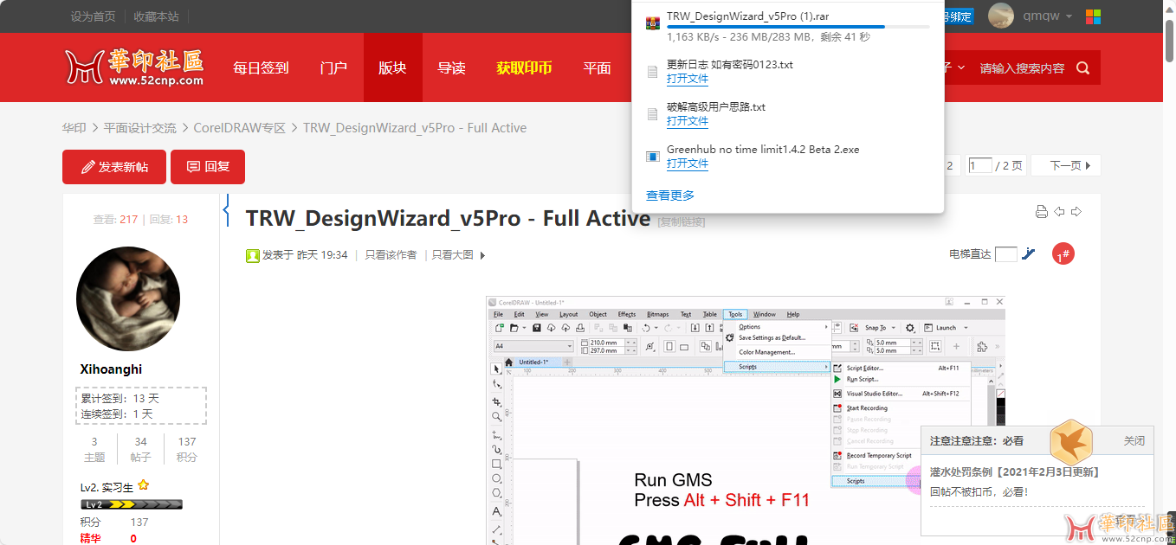Expand the arrow after 只看大图

pos(482,255)
